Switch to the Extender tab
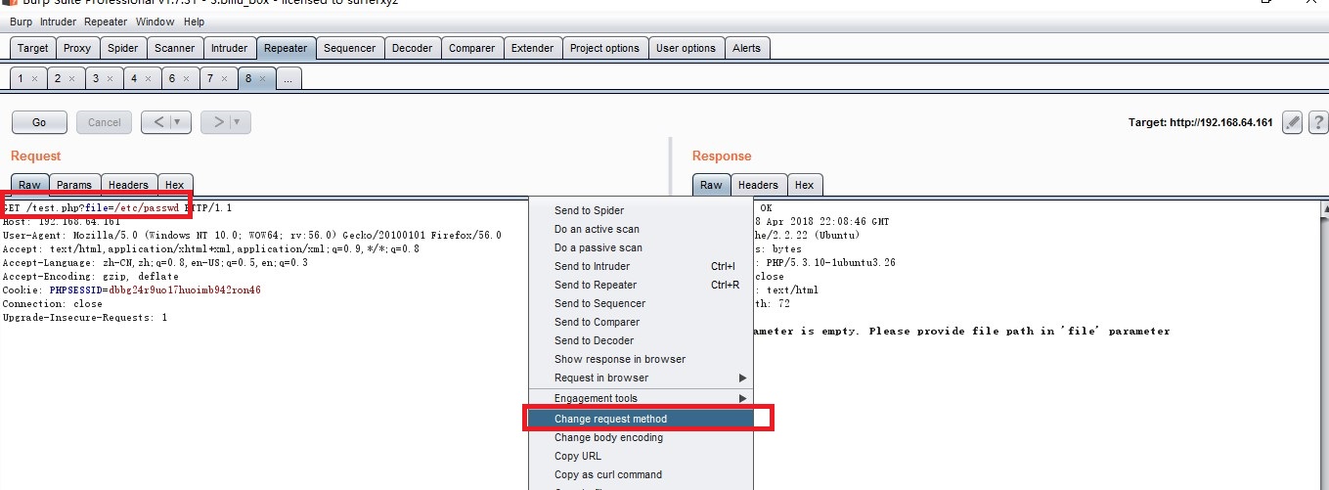Viewport: 1329px width, 490px height. click(532, 48)
